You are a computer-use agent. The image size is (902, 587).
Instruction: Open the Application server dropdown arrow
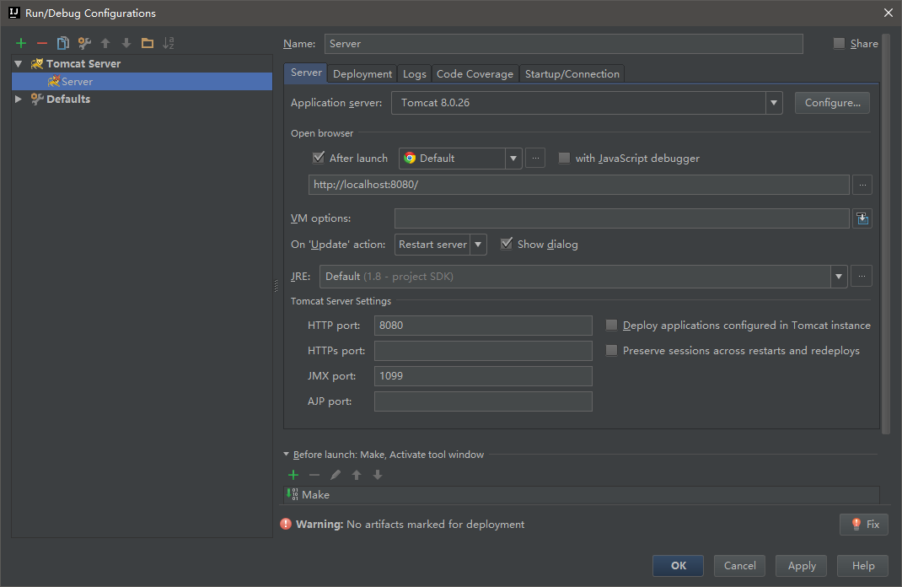pos(774,103)
